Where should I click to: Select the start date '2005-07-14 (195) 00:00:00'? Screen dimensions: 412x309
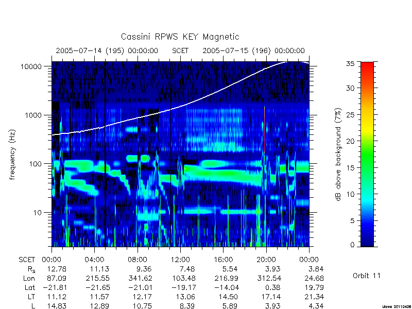[107, 50]
